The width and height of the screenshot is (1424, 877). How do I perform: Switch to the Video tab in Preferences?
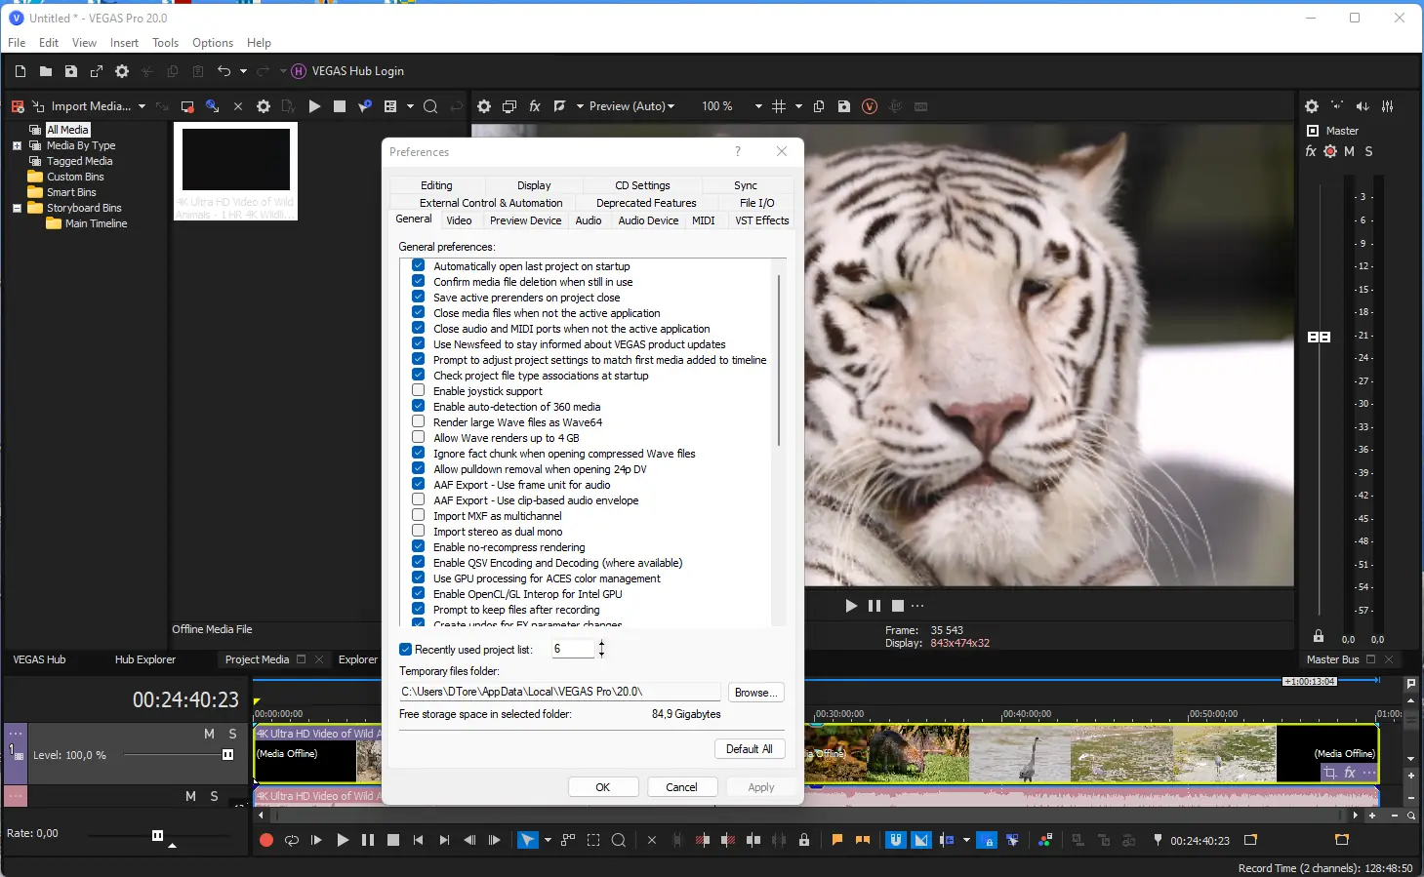(x=459, y=220)
